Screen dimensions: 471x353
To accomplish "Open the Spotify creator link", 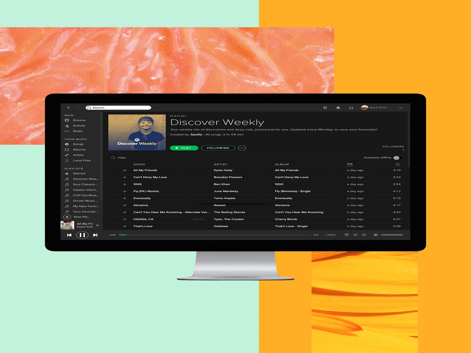I will 196,135.
